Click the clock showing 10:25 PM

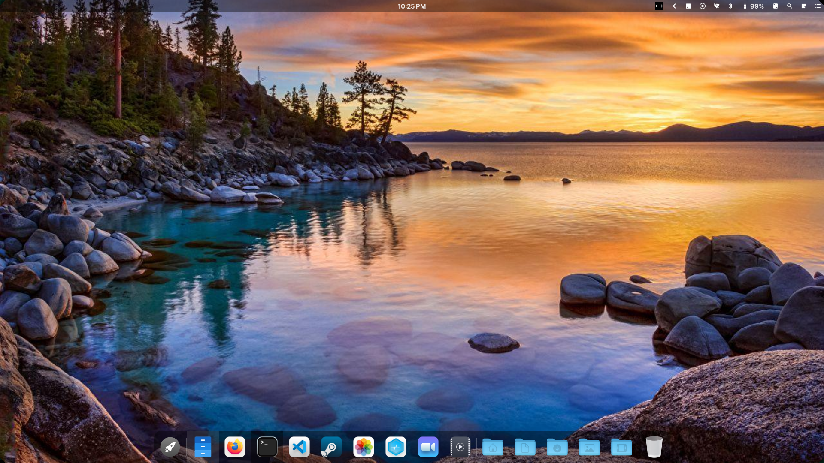click(412, 6)
